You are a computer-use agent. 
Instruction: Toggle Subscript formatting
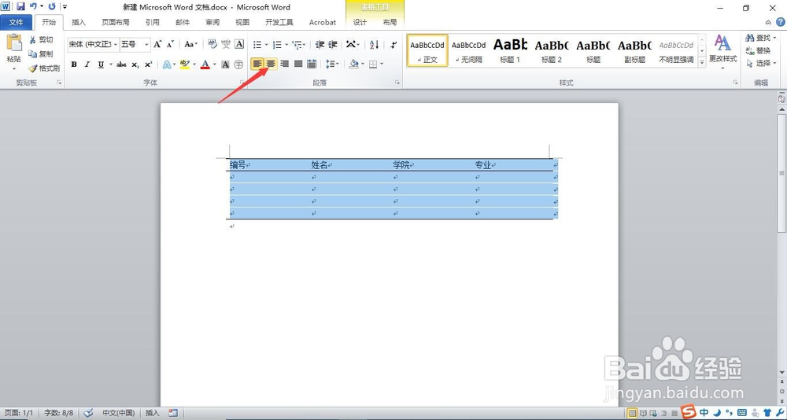click(x=135, y=64)
